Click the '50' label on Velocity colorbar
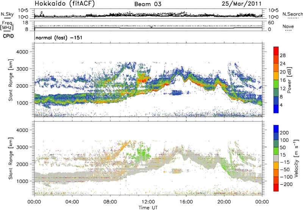The width and height of the screenshot is (303, 210). (x=283, y=147)
